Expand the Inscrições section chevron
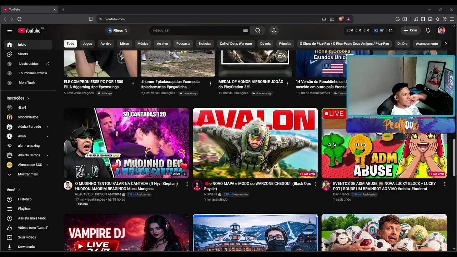The height and width of the screenshot is (257, 457). coord(28,98)
